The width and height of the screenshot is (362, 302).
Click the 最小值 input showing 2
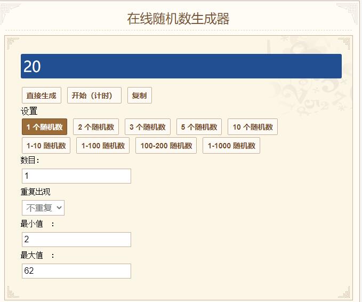[x=76, y=240]
